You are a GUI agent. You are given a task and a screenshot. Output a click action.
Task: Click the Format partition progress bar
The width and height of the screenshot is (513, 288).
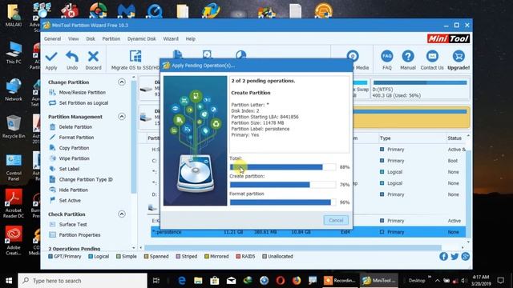pyautogui.click(x=283, y=202)
